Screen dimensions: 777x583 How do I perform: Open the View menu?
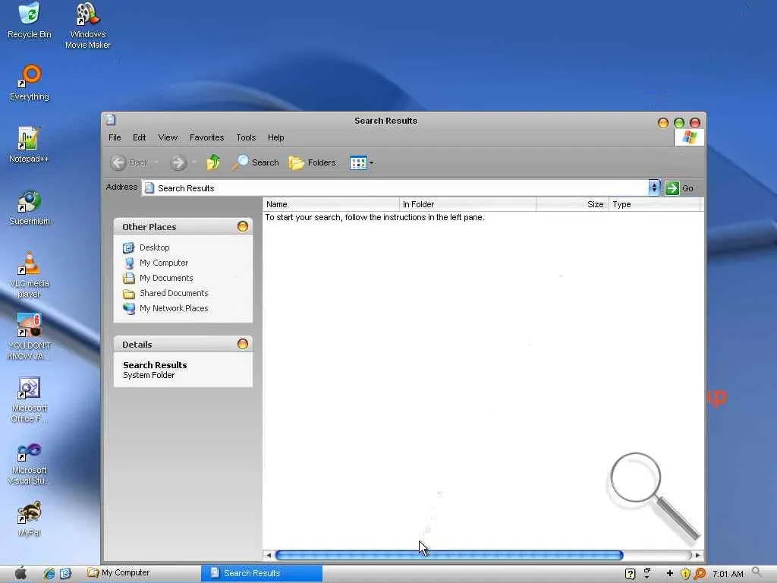pyautogui.click(x=168, y=137)
